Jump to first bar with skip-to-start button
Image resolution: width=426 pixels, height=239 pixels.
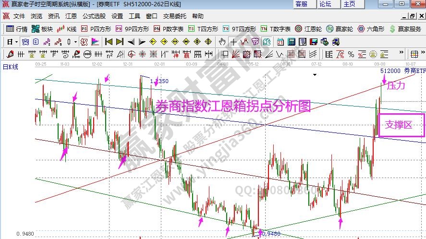109,41
